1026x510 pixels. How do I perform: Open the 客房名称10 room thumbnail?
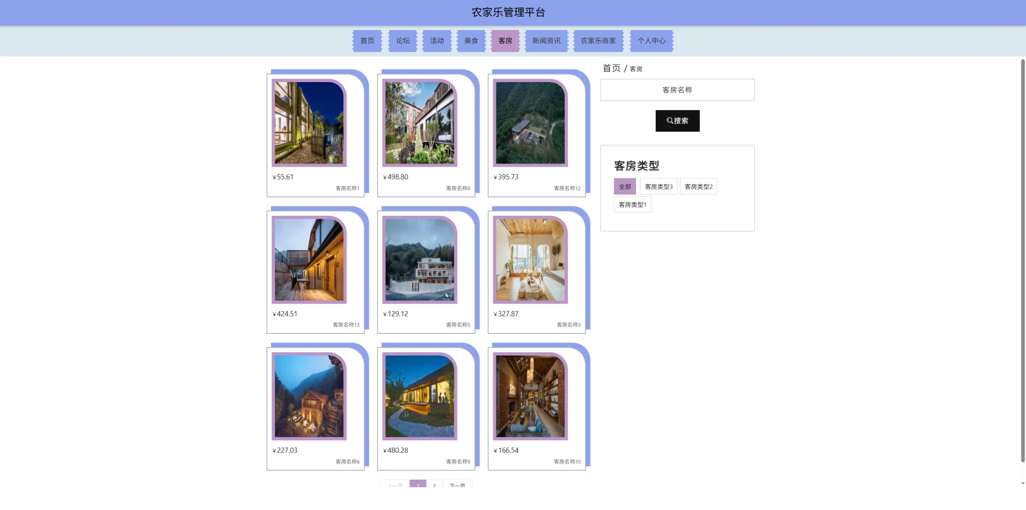[530, 396]
